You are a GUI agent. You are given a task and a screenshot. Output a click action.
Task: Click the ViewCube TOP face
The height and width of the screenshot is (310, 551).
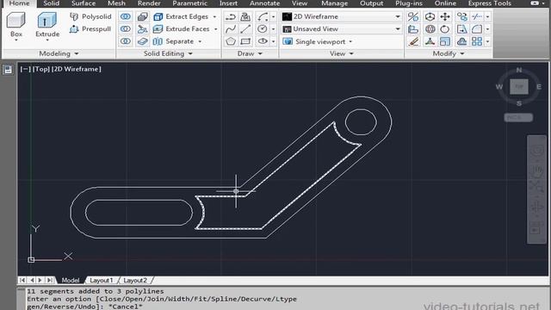pos(519,86)
